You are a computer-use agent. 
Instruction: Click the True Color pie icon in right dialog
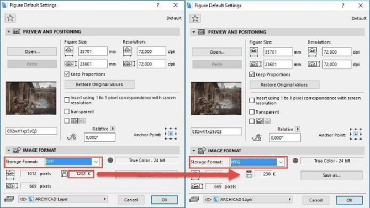295,161
